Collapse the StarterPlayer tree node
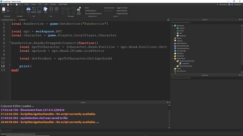This screenshot has height=136, width=243. [172, 59]
